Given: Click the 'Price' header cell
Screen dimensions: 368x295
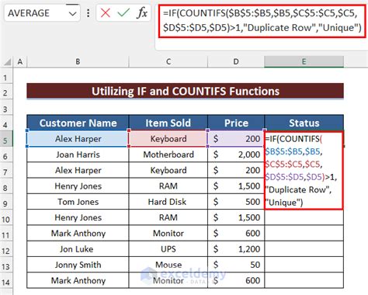Looking at the screenshot, I should click(236, 123).
